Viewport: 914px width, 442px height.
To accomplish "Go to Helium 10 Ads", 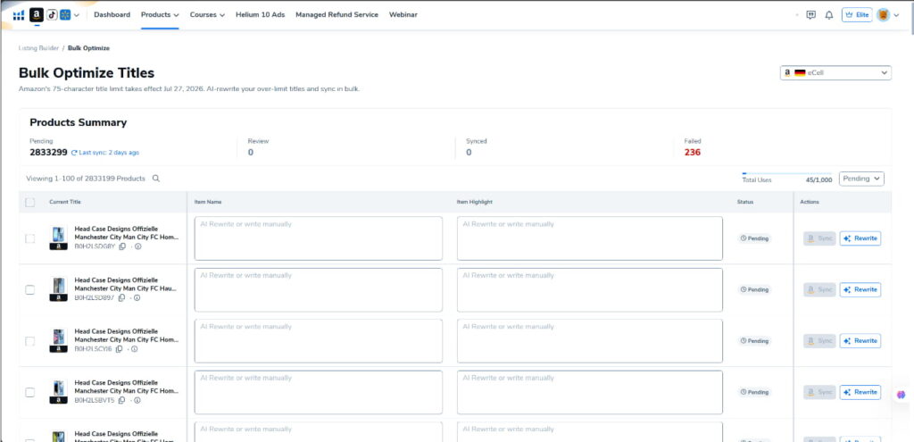I will 260,14.
